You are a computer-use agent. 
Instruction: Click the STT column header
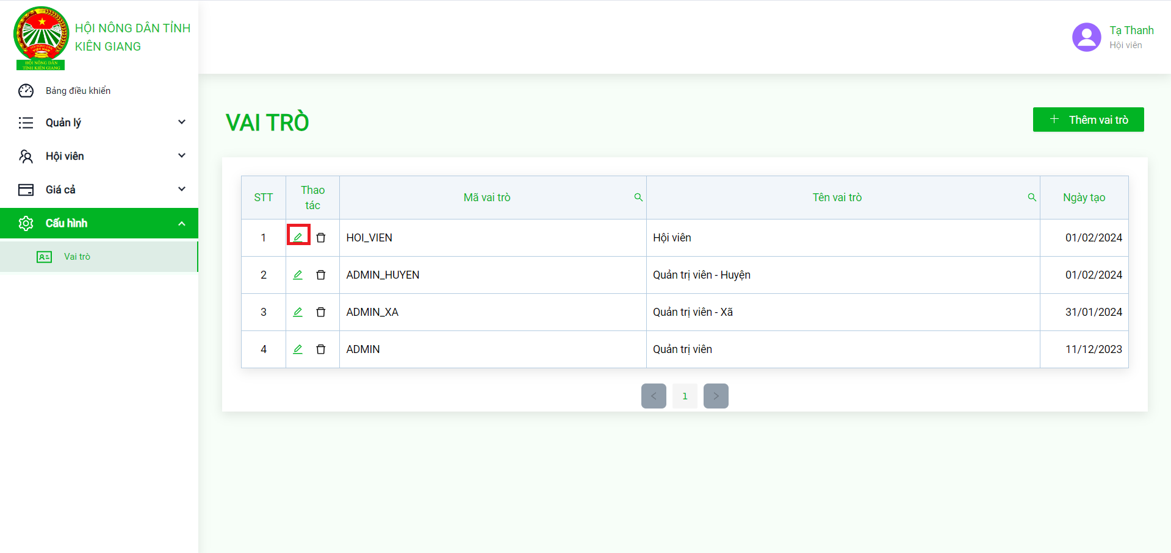(x=264, y=198)
